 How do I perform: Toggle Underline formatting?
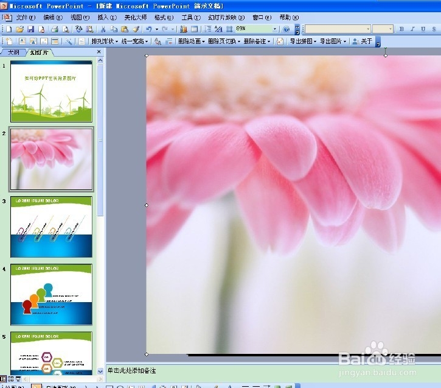[423, 29]
